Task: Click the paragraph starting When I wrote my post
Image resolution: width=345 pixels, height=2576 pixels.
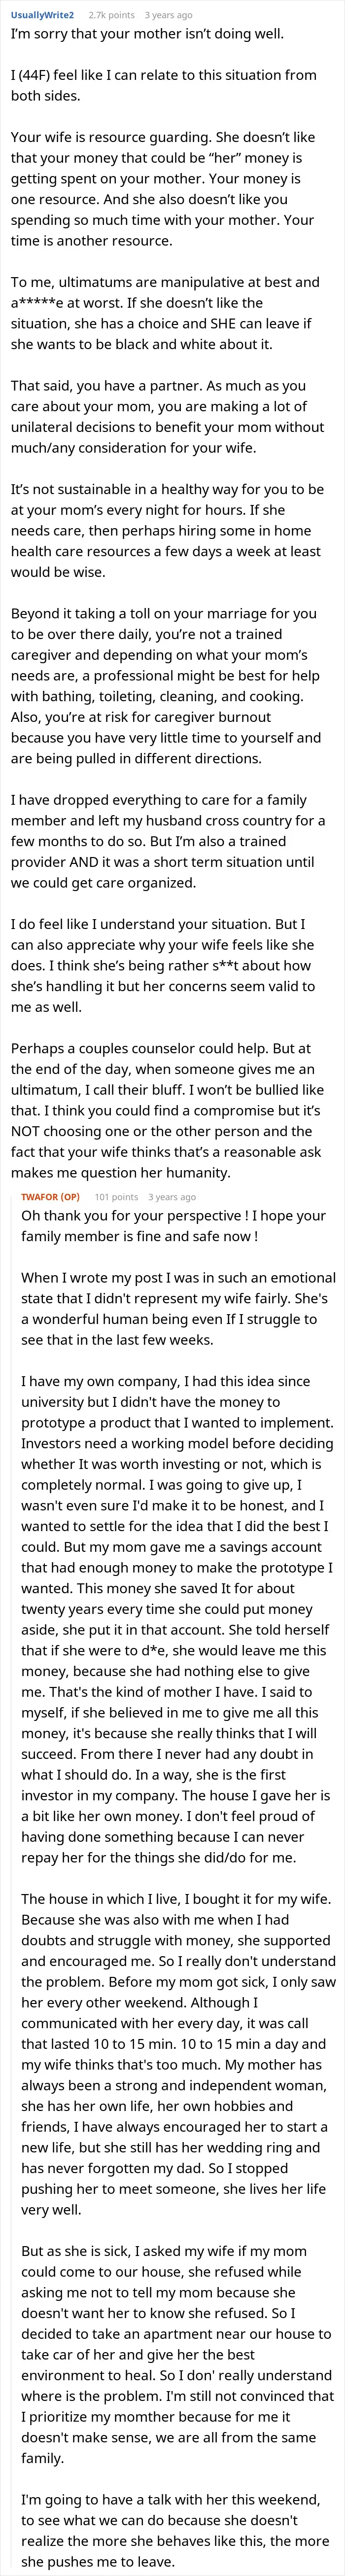Action: pos(178,1308)
